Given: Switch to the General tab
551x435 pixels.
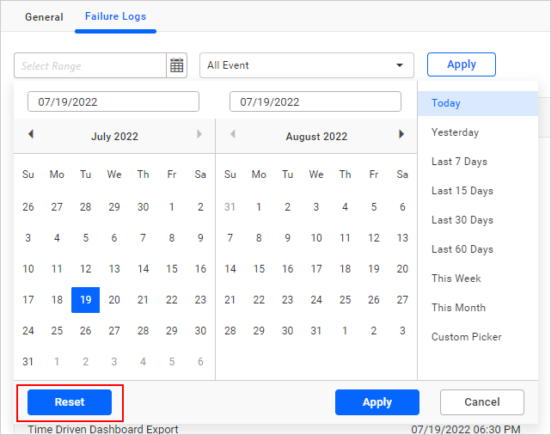Looking at the screenshot, I should click(44, 17).
